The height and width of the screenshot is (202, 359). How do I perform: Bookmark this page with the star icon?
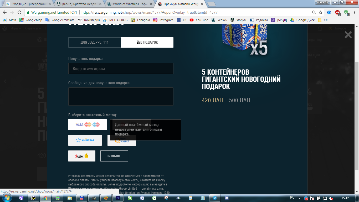point(321,12)
